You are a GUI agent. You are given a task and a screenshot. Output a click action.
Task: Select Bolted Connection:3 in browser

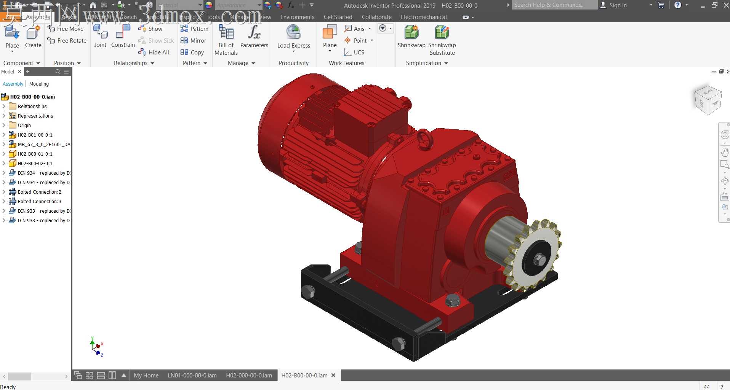39,201
